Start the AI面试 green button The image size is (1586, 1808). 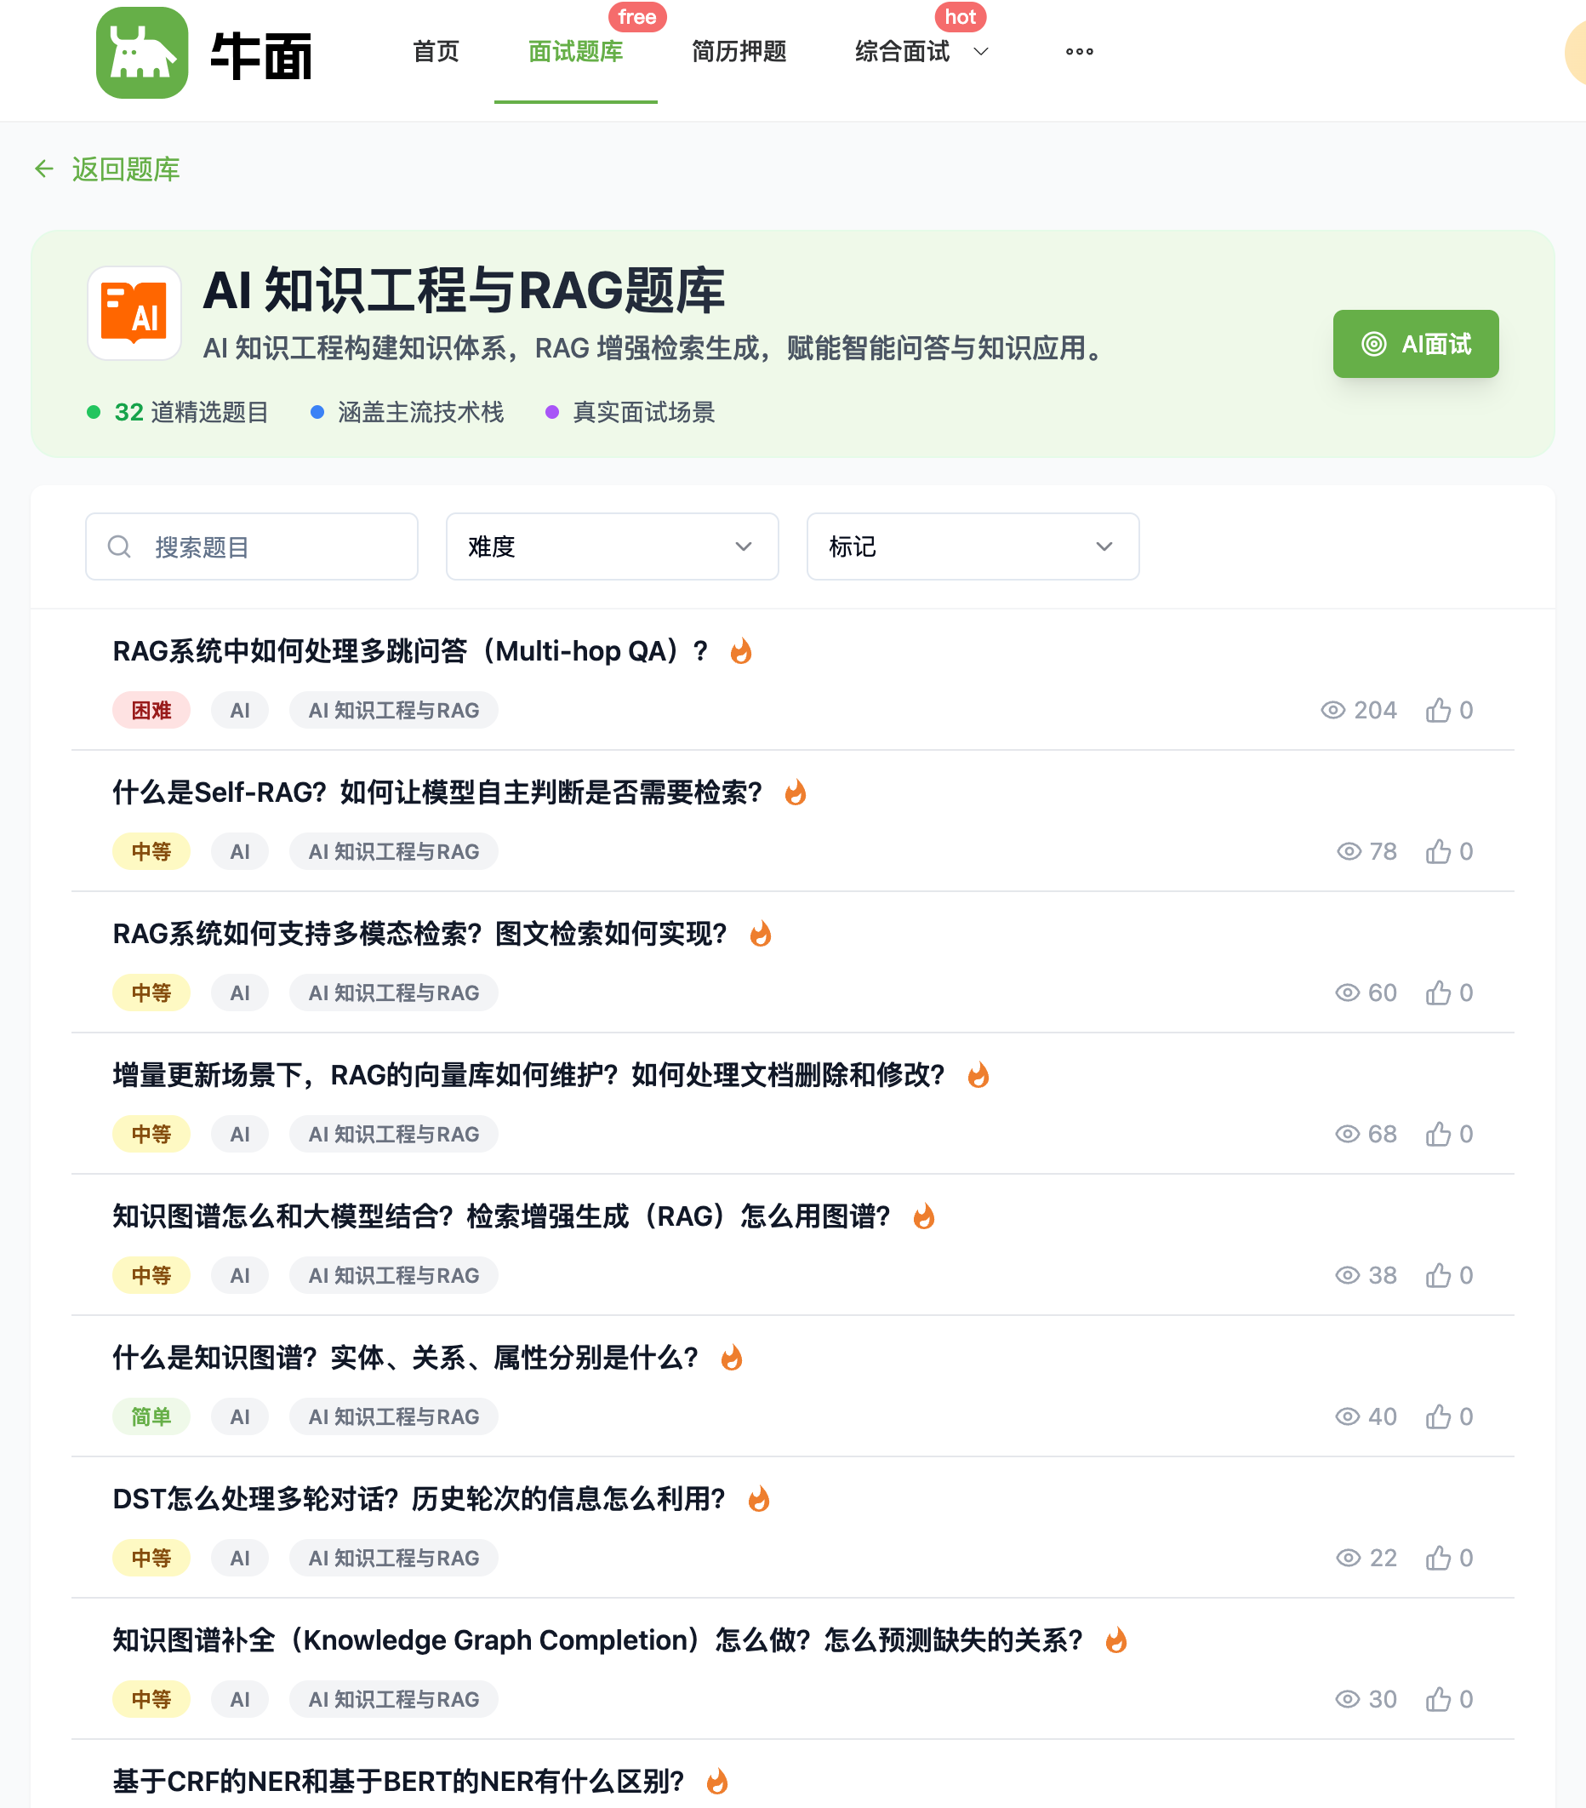tap(1414, 344)
